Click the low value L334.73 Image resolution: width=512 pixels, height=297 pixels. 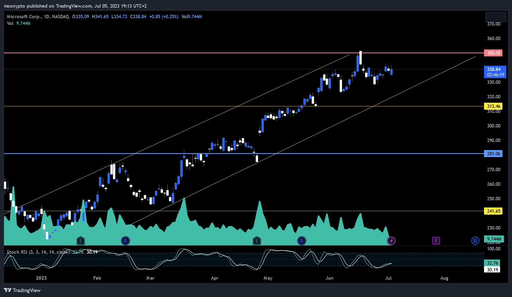119,17
